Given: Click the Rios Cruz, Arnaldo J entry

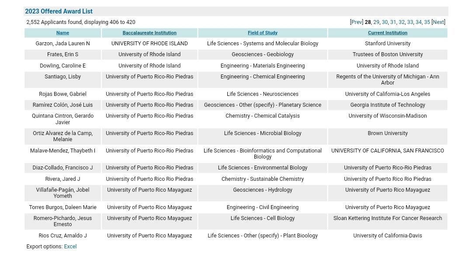Looking at the screenshot, I should (x=62, y=235).
